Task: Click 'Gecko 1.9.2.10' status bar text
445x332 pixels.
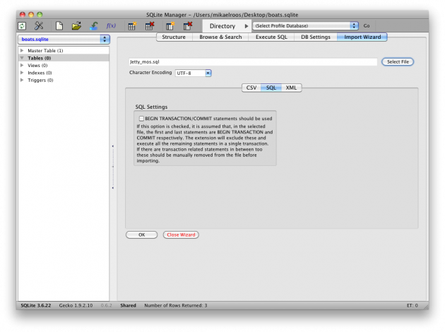Action: 76,305
